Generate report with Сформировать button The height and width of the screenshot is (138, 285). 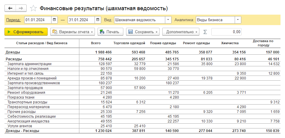pos(26,32)
